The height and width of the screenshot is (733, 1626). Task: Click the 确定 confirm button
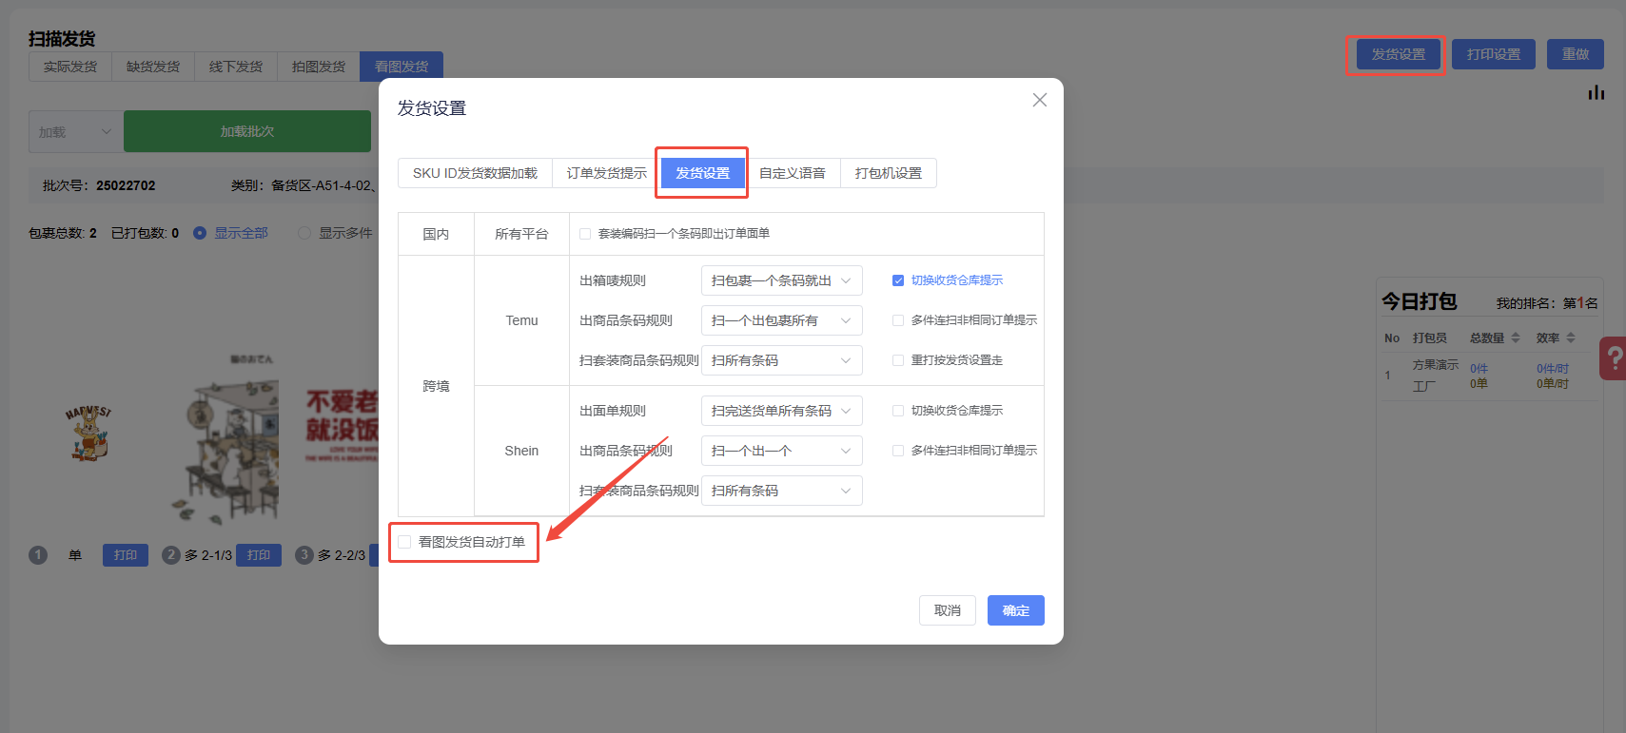[1015, 610]
